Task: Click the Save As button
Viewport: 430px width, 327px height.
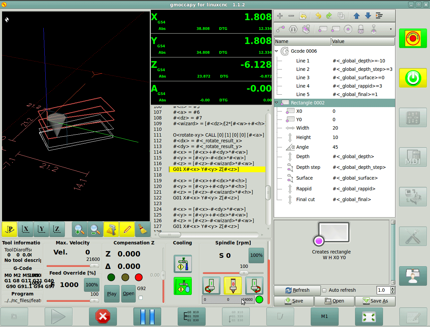Action: (375, 301)
